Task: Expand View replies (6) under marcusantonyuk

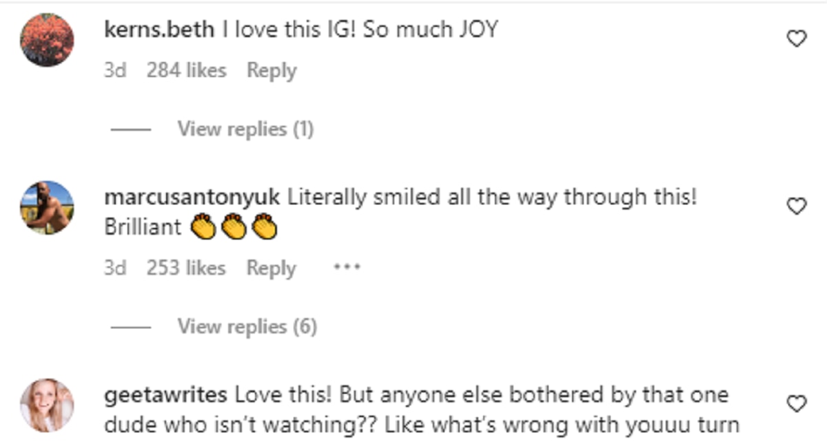Action: point(247,326)
